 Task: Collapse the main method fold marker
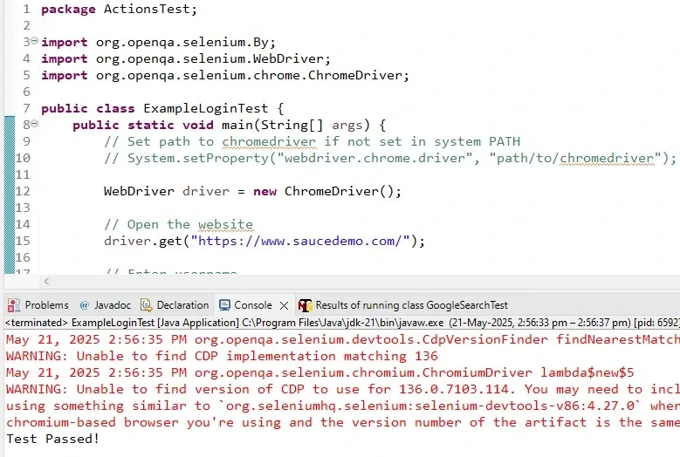[x=35, y=124]
